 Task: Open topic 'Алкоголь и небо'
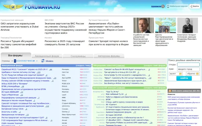click(x=9, y=112)
